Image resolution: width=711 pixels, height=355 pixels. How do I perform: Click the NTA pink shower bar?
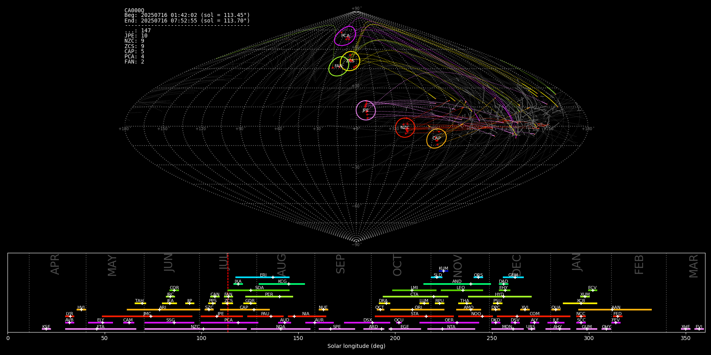pos(451,329)
